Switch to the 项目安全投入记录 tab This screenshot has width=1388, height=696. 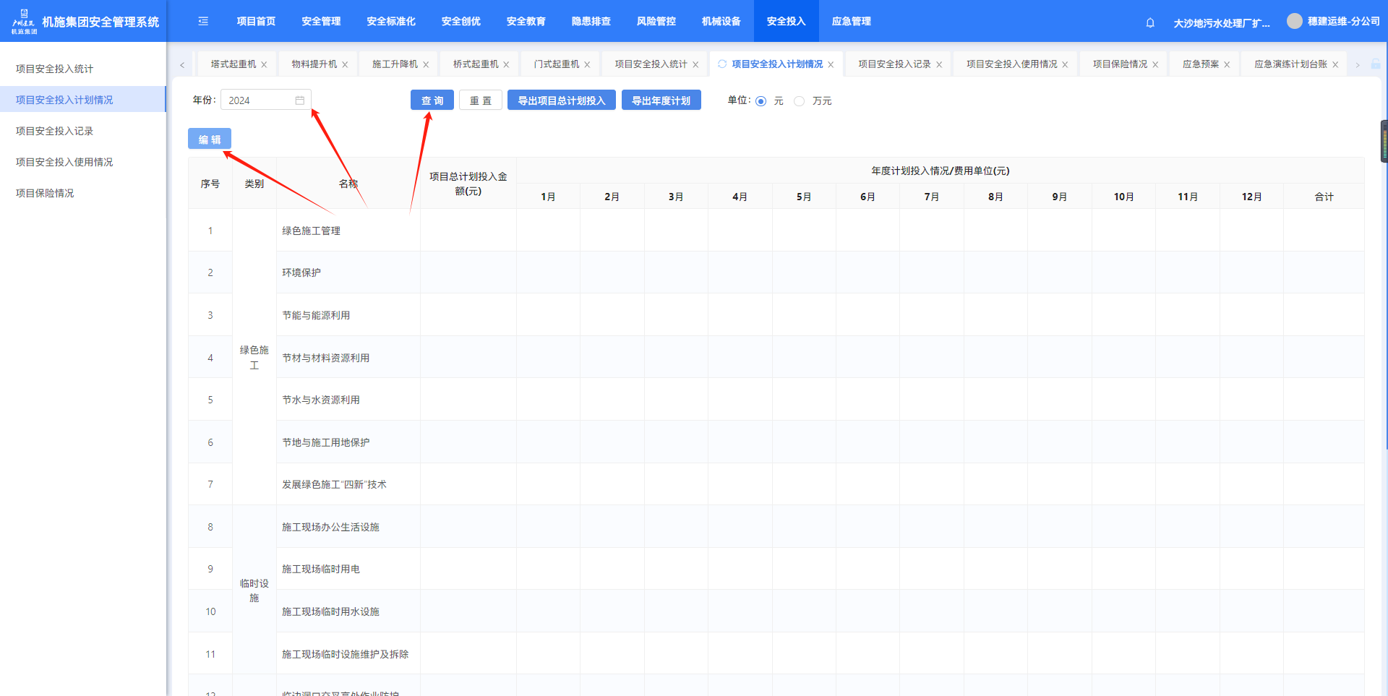pos(894,64)
